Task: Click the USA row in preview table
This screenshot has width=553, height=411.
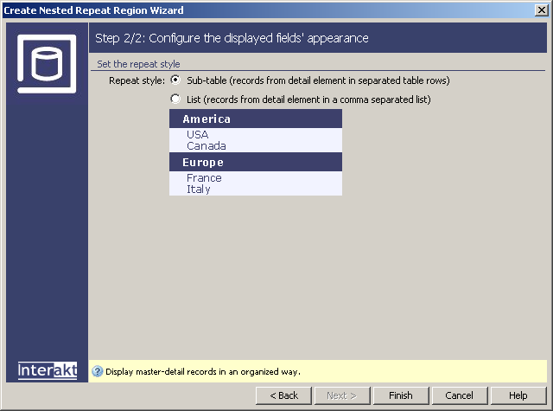Action: (197, 135)
